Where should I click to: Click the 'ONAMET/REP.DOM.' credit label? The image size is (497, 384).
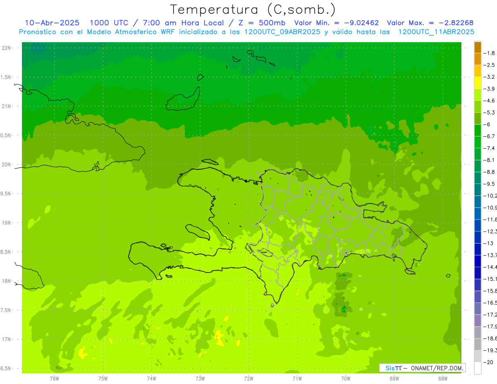(437, 368)
